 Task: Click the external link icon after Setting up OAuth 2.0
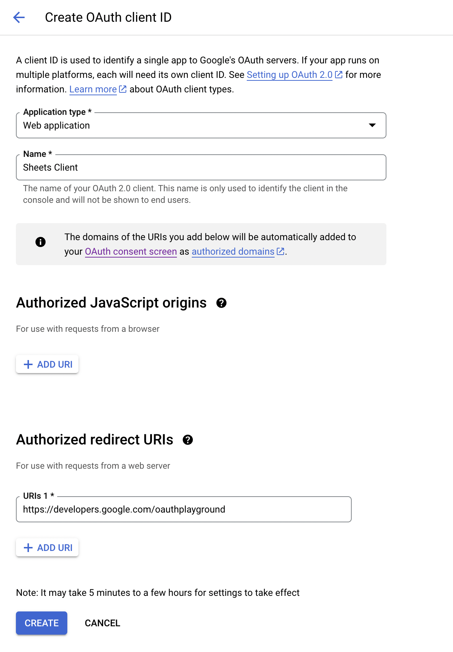pos(339,74)
